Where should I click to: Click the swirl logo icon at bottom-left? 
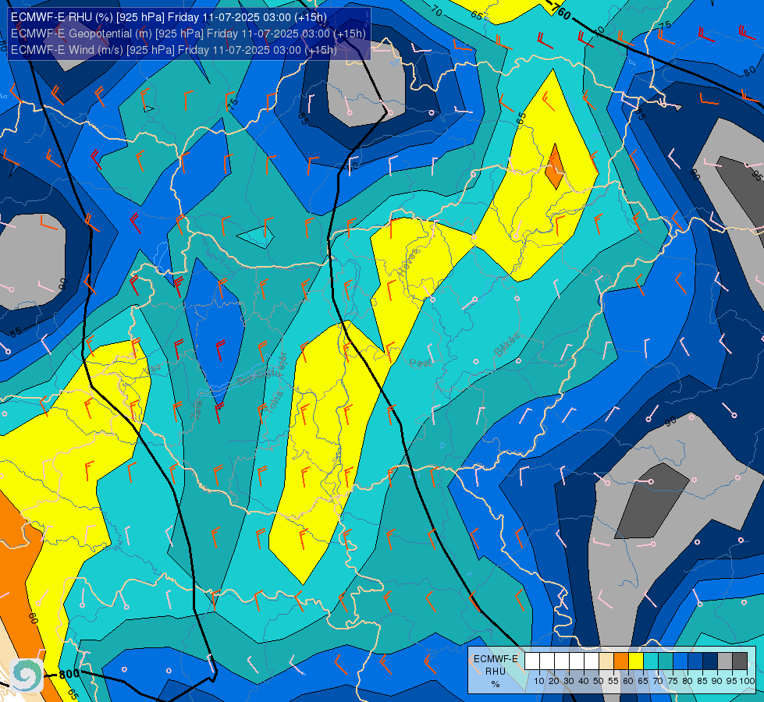click(27, 674)
